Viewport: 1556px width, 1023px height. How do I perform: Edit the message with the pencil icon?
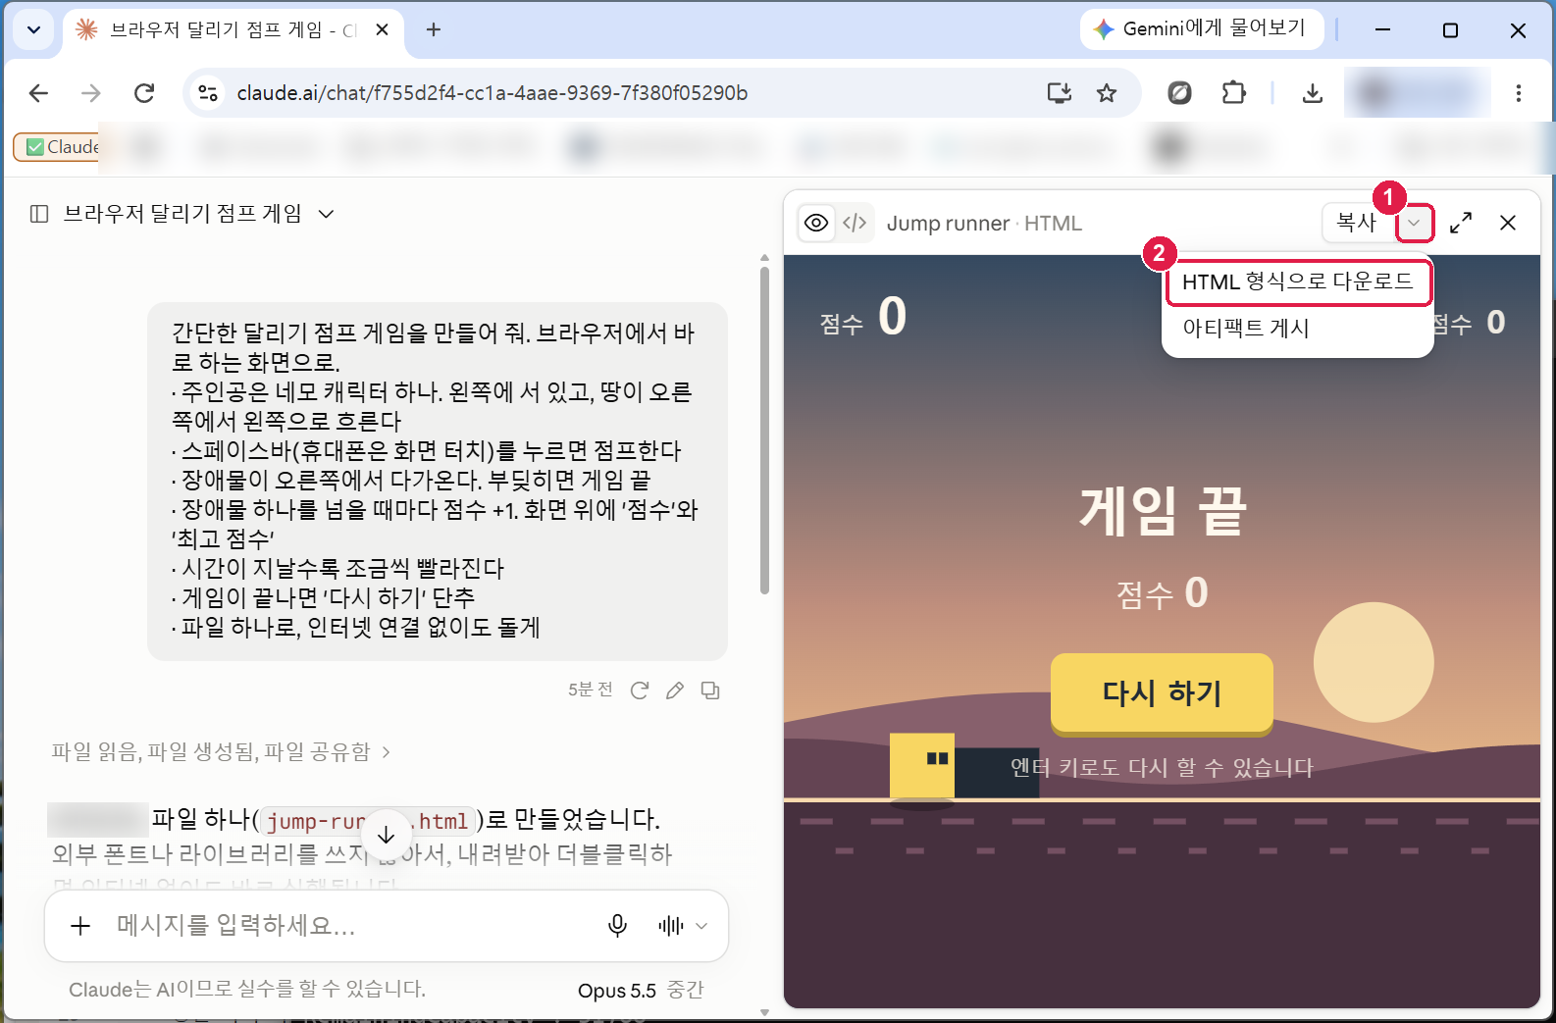pos(675,691)
